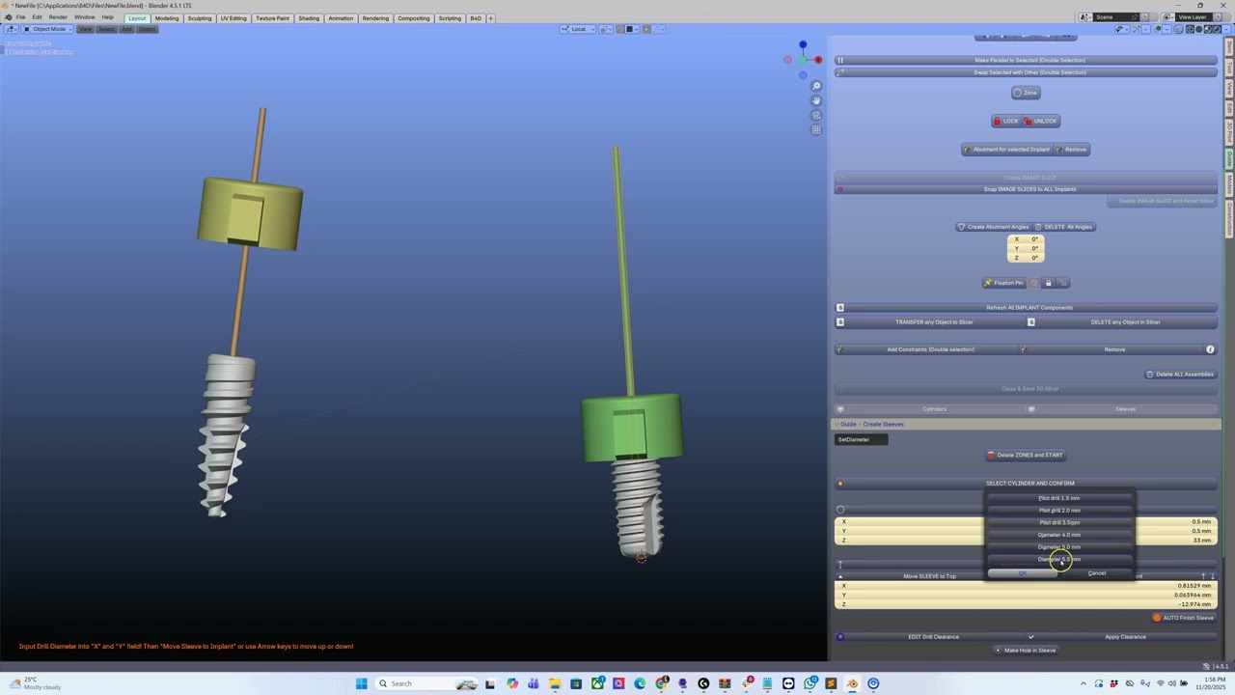Open the B4D workspace tab

476,18
